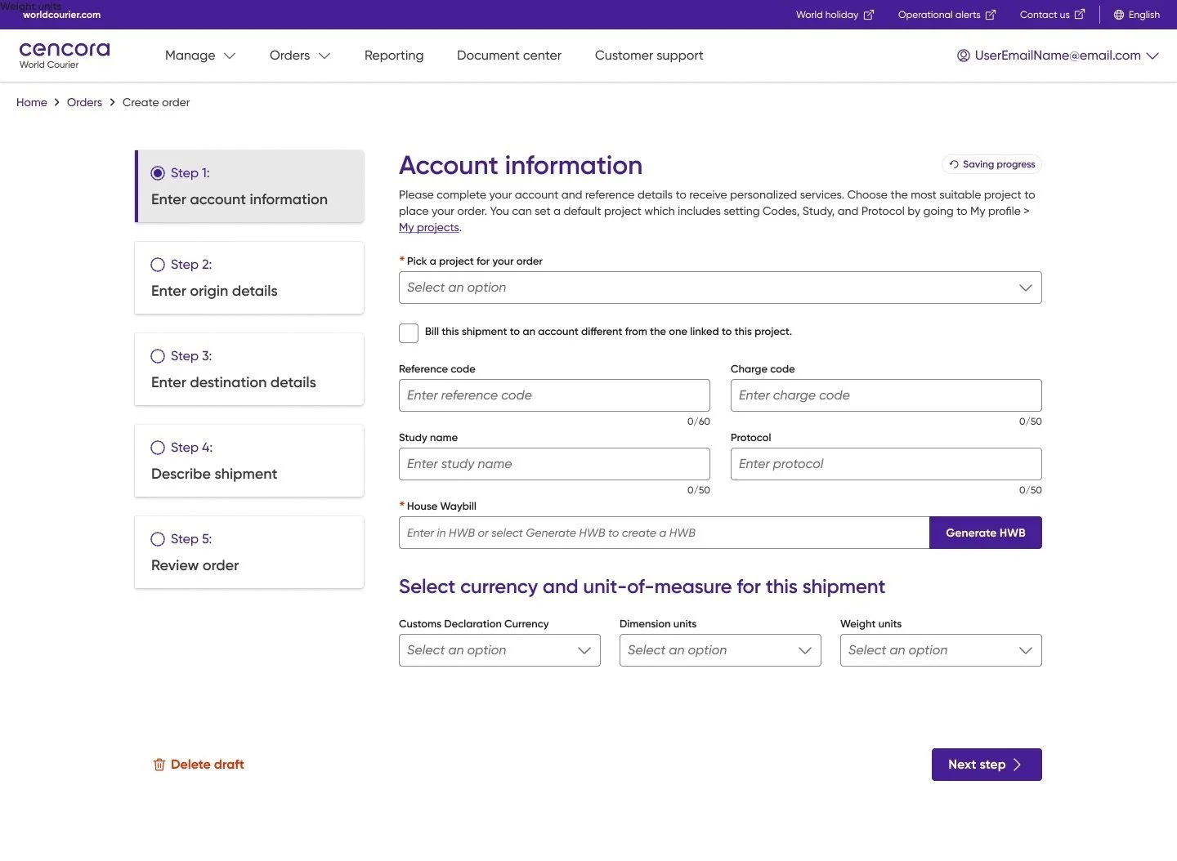Click the globe language icon
The height and width of the screenshot is (861, 1177).
click(x=1119, y=15)
